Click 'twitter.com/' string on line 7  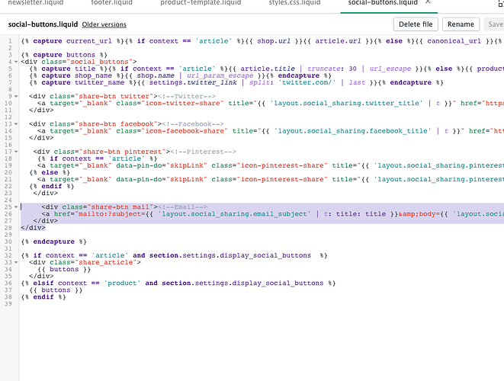[307, 82]
